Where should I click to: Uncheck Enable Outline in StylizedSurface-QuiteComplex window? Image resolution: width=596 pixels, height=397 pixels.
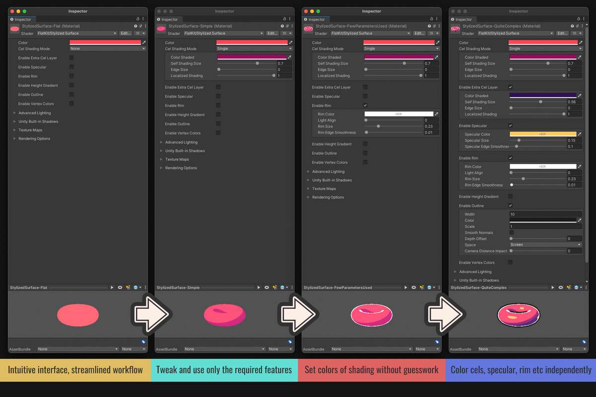point(511,205)
